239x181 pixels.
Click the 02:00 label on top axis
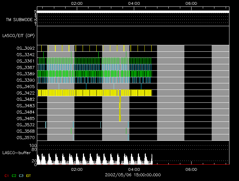coord(76,3)
